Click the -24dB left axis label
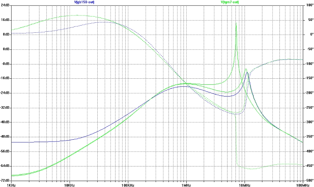This screenshot has width=314, height=187. click(5, 93)
